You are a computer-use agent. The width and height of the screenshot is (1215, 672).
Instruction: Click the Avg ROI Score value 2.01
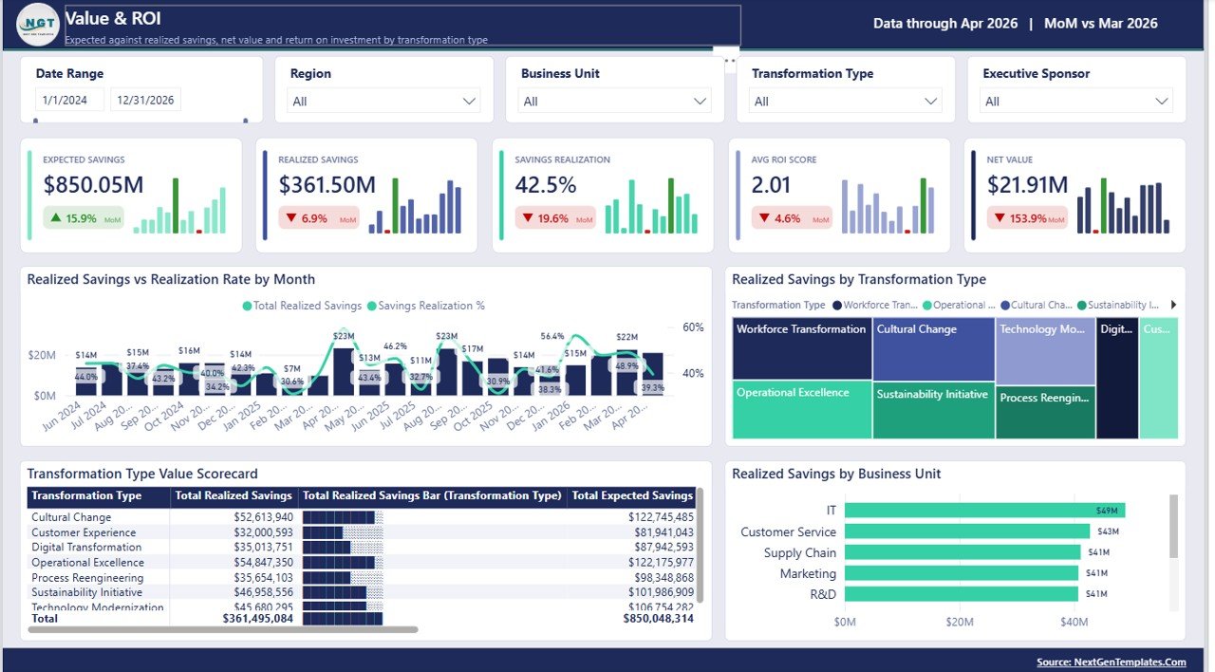click(771, 185)
